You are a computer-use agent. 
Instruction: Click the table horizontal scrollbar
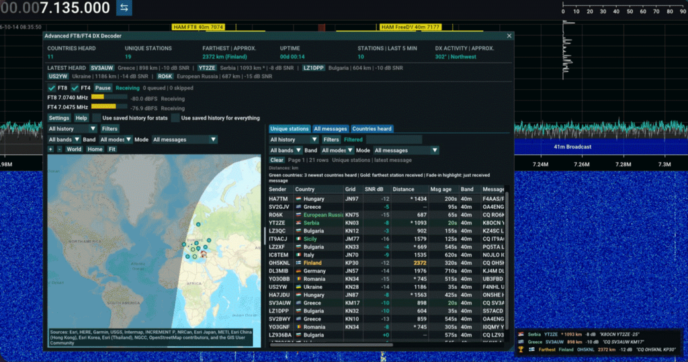click(331, 345)
